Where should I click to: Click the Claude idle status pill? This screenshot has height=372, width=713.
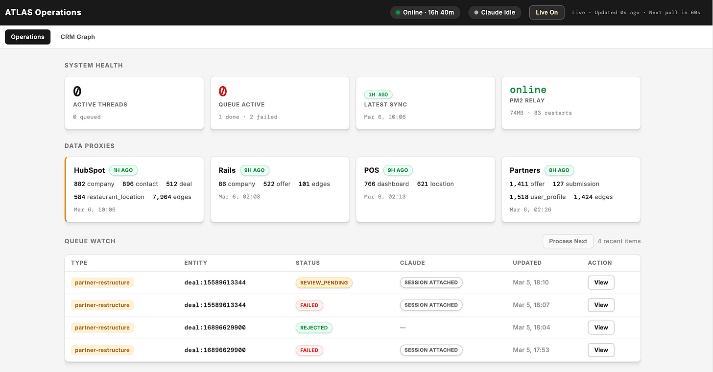point(495,12)
